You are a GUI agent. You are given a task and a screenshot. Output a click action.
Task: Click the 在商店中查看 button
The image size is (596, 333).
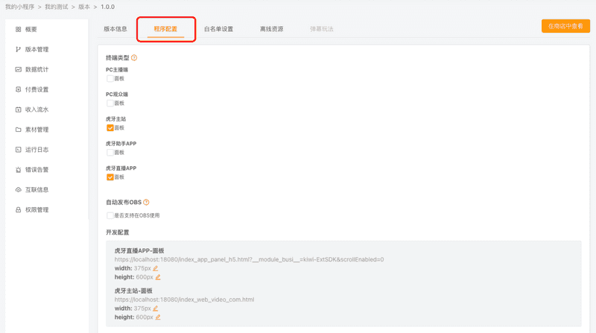pyautogui.click(x=565, y=26)
